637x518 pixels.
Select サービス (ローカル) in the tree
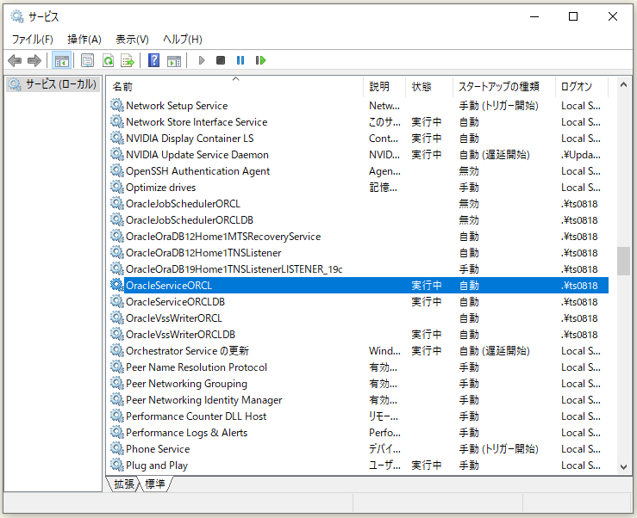pyautogui.click(x=53, y=84)
